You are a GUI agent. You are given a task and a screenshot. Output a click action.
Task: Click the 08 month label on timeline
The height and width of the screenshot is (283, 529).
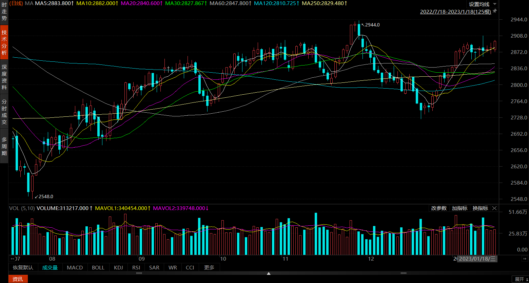click(x=52, y=259)
